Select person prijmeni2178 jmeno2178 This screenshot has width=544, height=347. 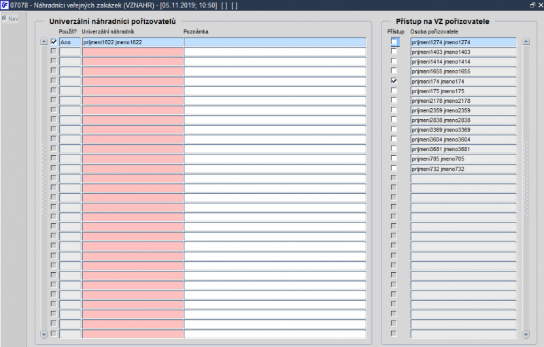point(463,101)
